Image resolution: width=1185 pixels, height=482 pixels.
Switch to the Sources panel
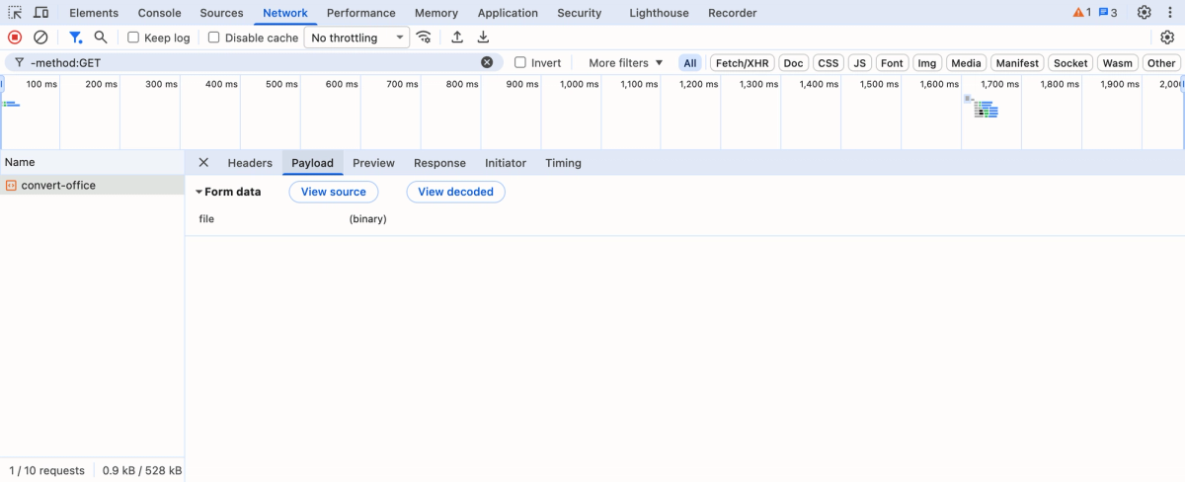(x=221, y=13)
